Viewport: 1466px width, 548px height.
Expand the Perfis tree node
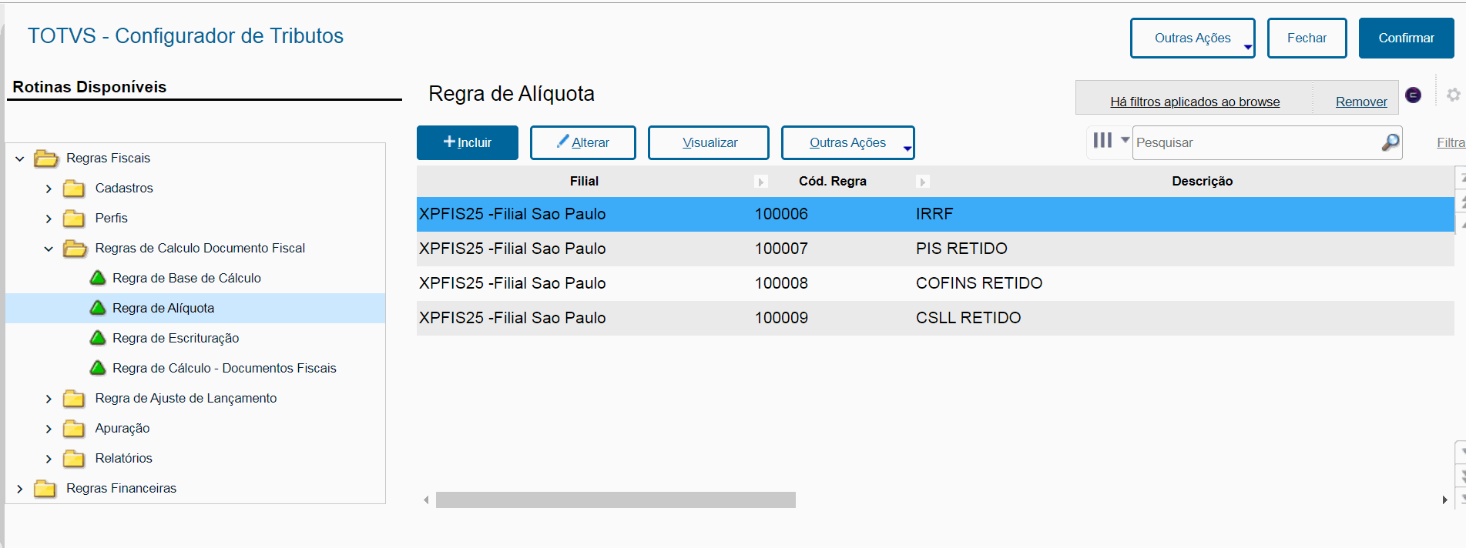[49, 219]
